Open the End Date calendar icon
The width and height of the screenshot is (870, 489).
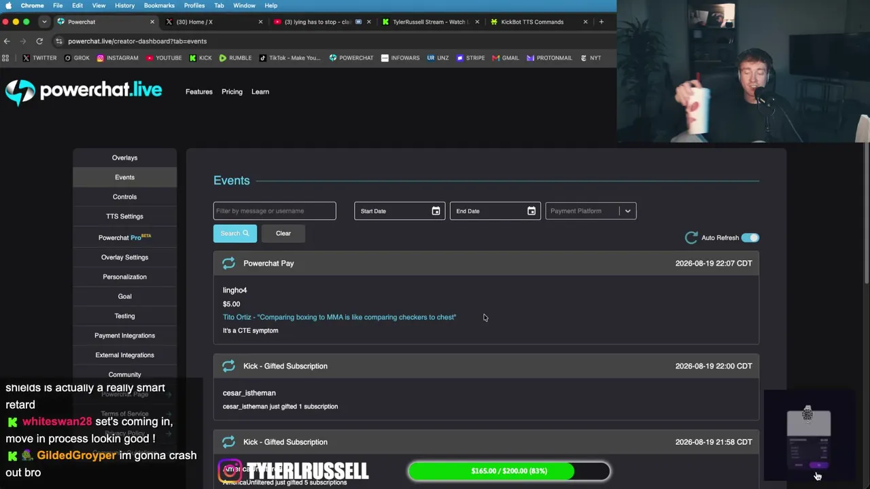532,211
